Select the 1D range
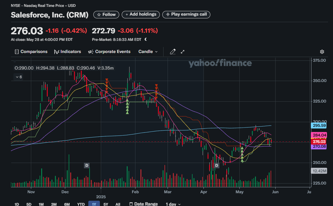The height and width of the screenshot is (206, 333). click(x=17, y=204)
